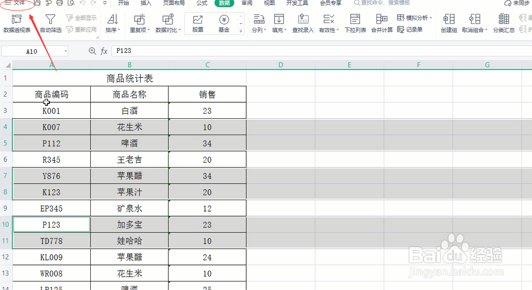Click Reapply (重新应用) filter button

81,29
